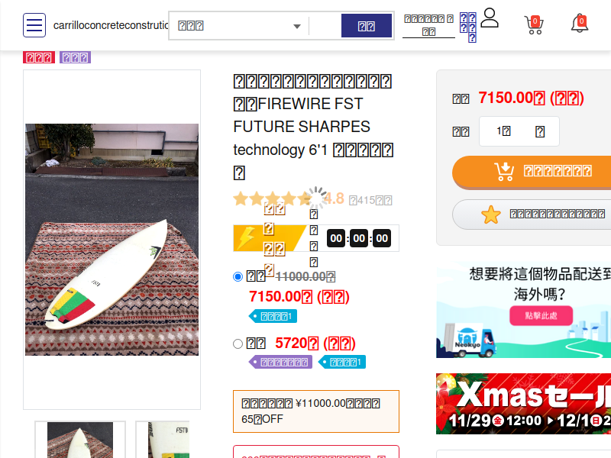Click the pink button on overseas shipping banner
The image size is (611, 458).
[541, 315]
